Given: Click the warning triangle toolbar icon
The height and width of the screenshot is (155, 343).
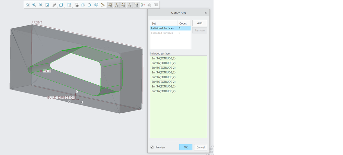Looking at the screenshot, I should (149, 5).
